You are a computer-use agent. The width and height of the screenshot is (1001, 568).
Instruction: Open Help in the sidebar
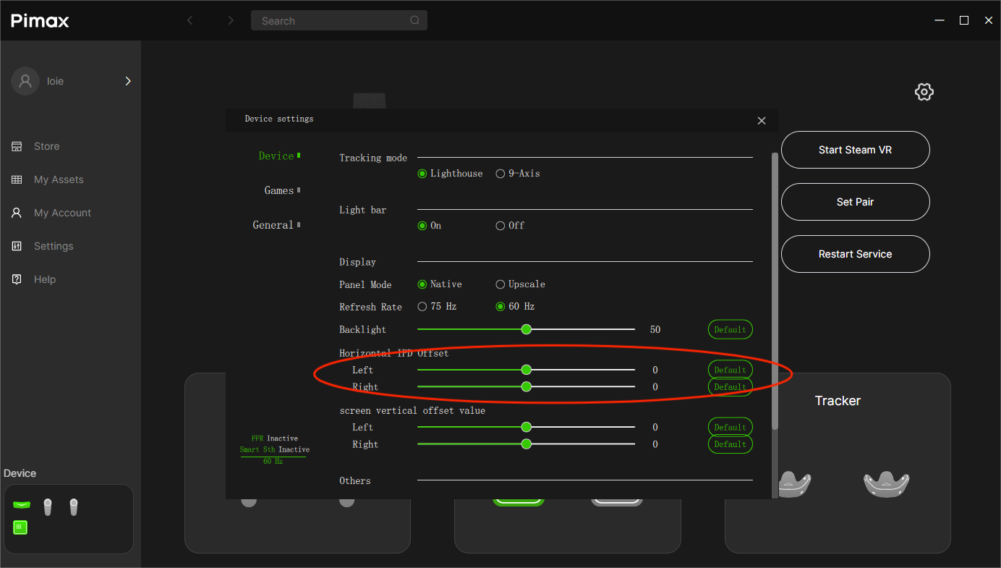click(x=45, y=279)
